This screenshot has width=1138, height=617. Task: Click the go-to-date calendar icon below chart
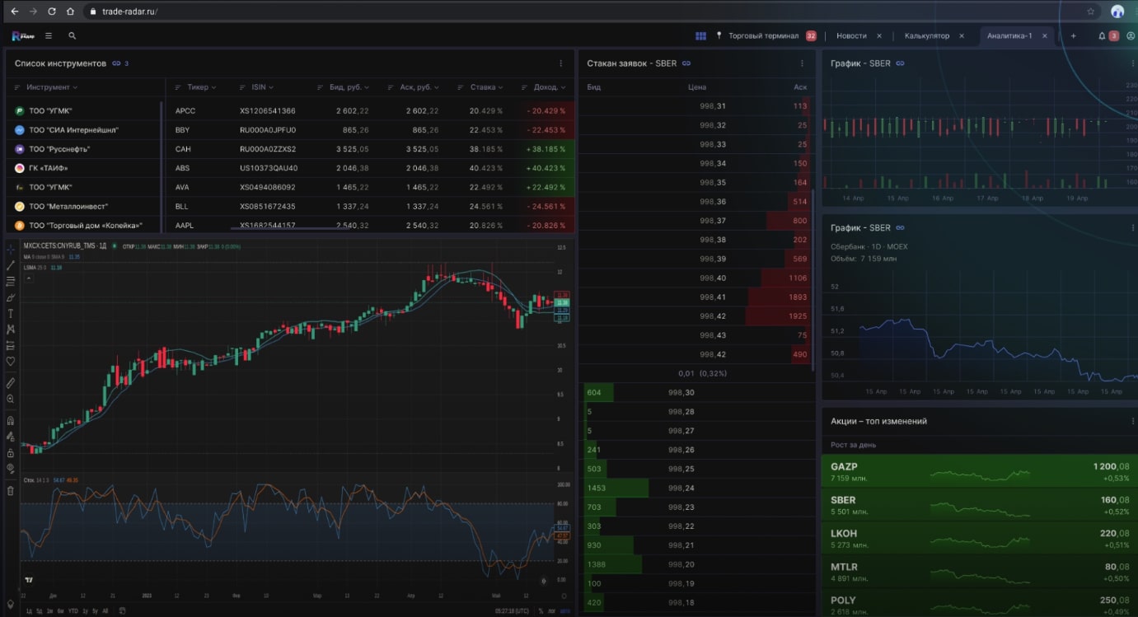(123, 610)
